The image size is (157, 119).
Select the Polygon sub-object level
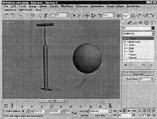click(133, 55)
